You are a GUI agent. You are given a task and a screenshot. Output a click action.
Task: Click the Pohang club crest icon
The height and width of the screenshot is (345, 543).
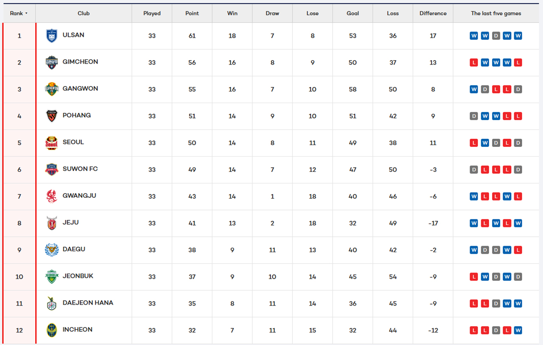click(52, 116)
